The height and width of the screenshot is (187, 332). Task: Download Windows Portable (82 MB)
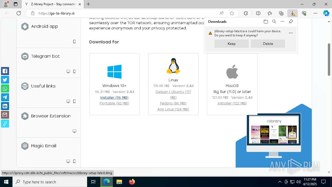[114, 103]
